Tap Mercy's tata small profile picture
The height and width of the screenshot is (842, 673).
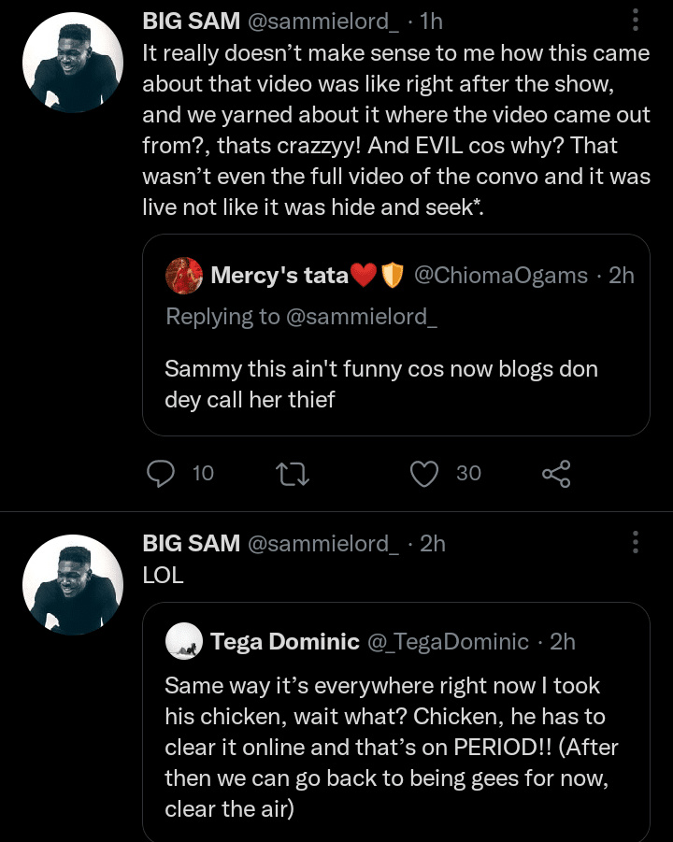pos(184,276)
